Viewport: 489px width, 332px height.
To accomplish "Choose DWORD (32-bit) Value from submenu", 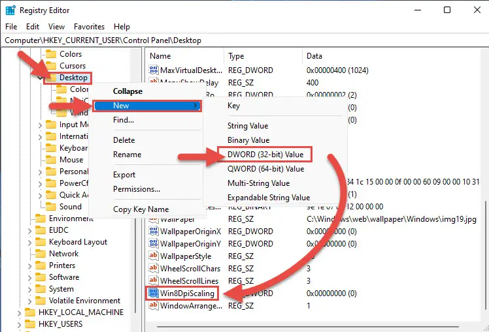I will (265, 155).
